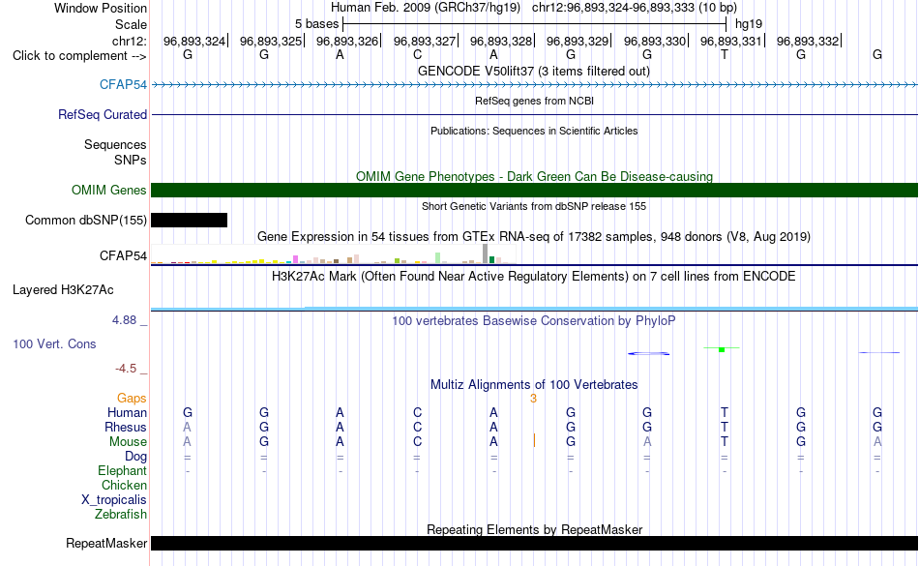
Task: Click 'Short Genetic Variants from dbSNP' title
Action: 534,206
